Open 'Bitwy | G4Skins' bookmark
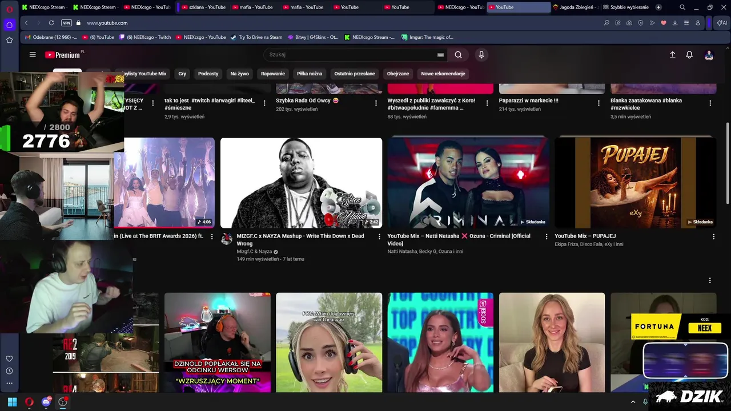This screenshot has height=411, width=731. [313, 37]
